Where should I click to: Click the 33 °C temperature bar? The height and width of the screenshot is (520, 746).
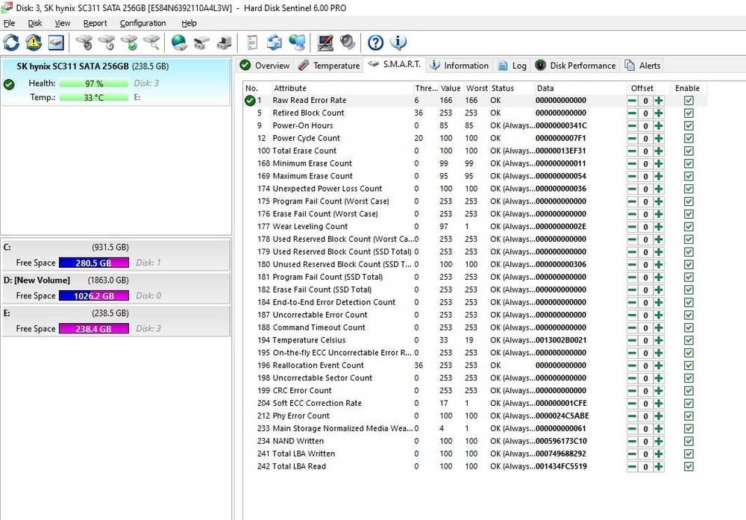point(94,98)
